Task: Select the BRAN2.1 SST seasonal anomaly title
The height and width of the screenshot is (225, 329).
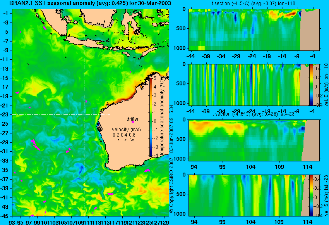Action: pyautogui.click(x=90, y=3)
